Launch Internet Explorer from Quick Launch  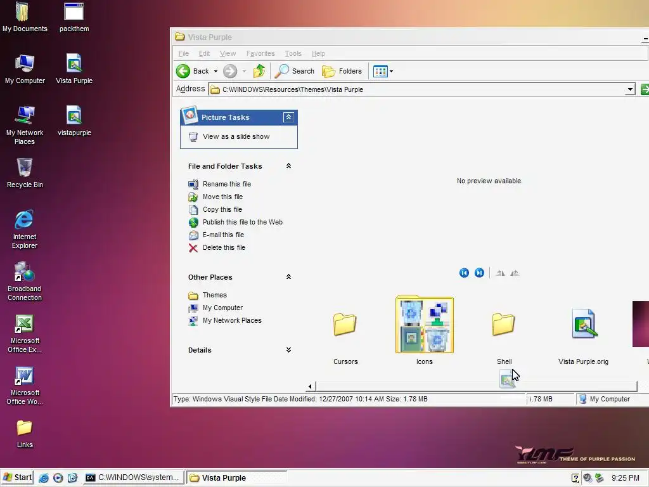(x=44, y=478)
